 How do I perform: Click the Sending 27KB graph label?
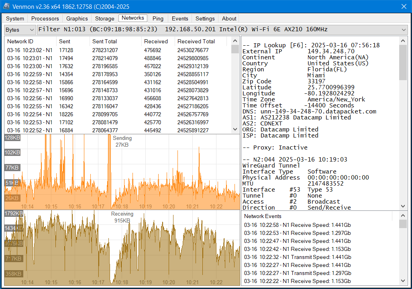(122, 141)
